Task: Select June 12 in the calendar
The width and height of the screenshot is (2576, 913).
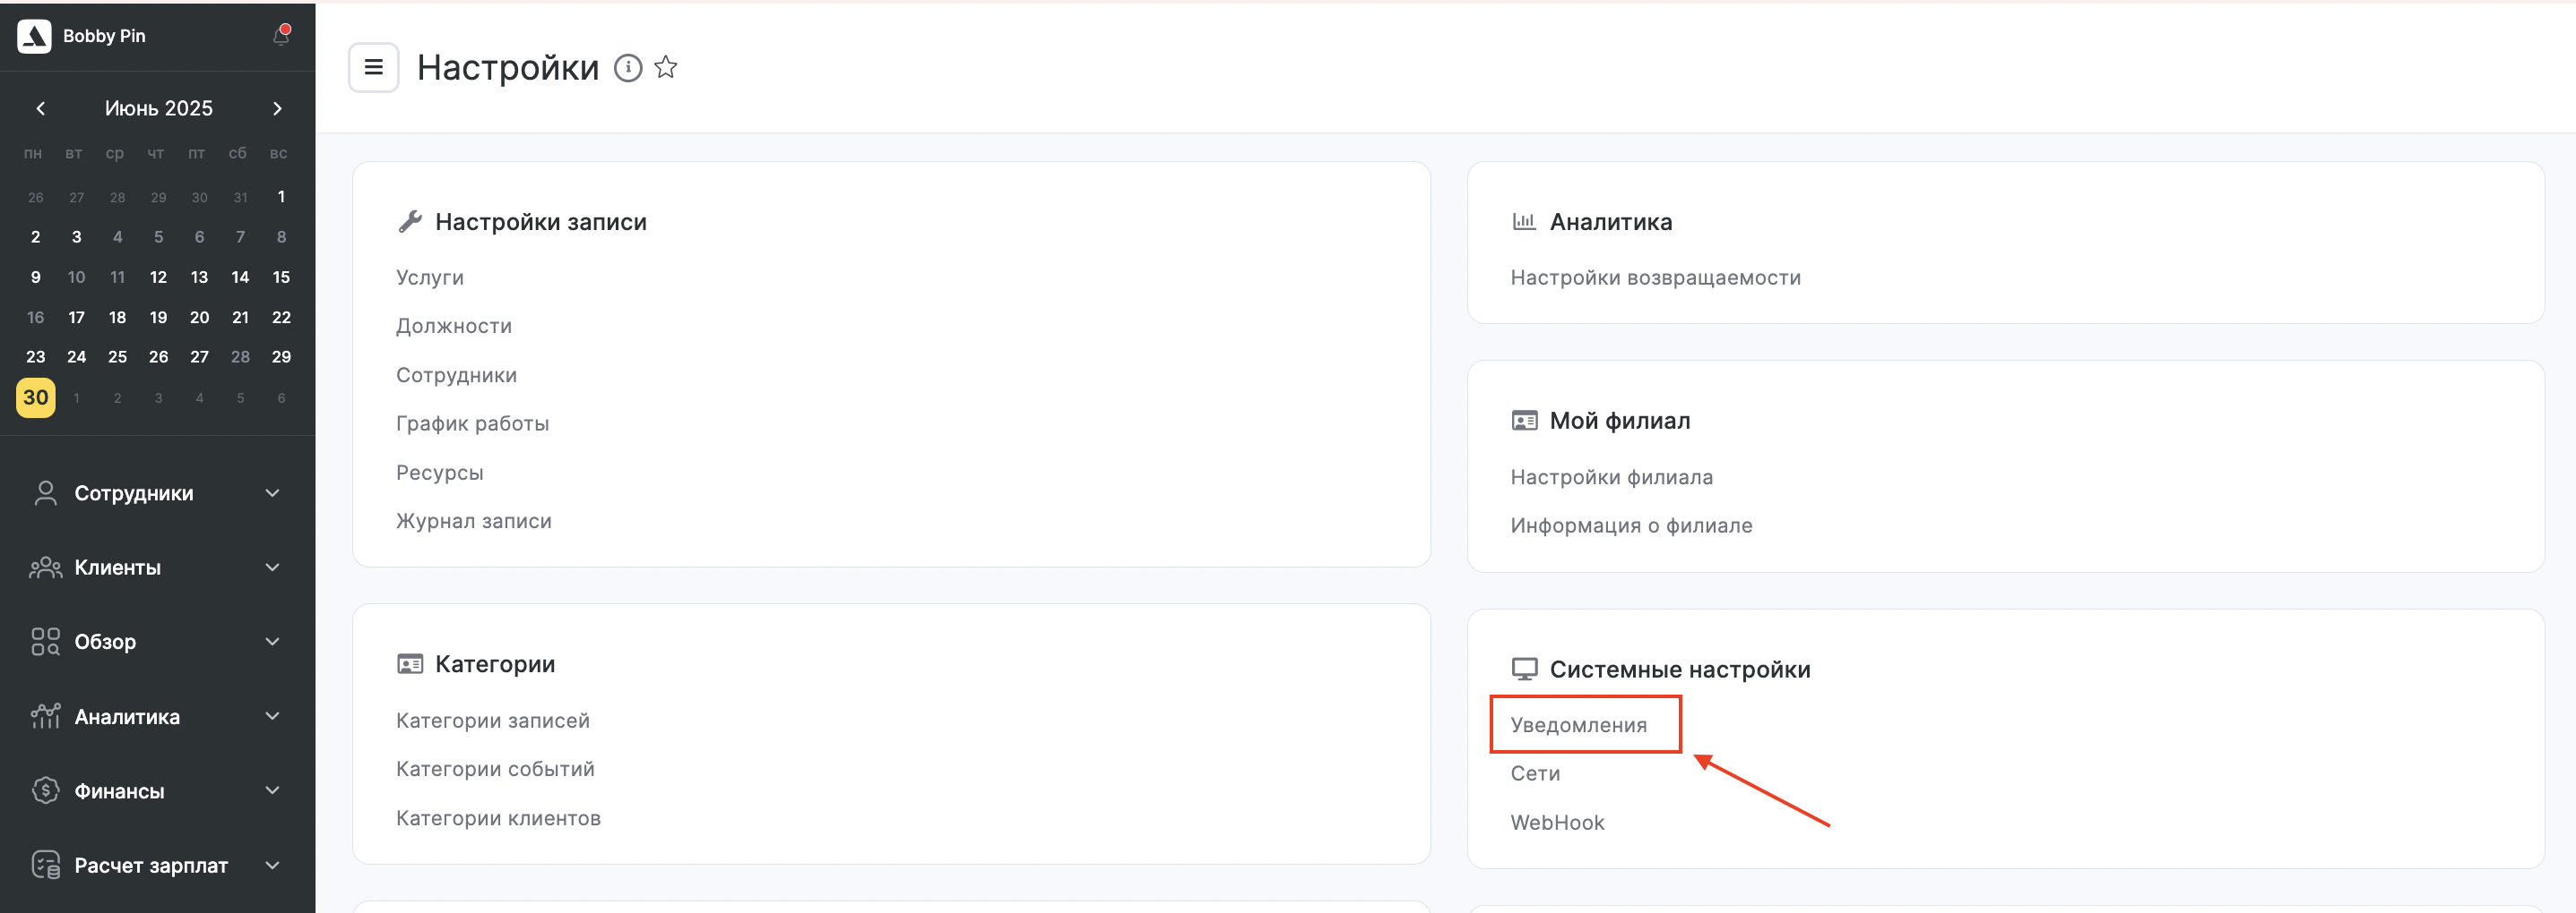Action: pos(158,277)
